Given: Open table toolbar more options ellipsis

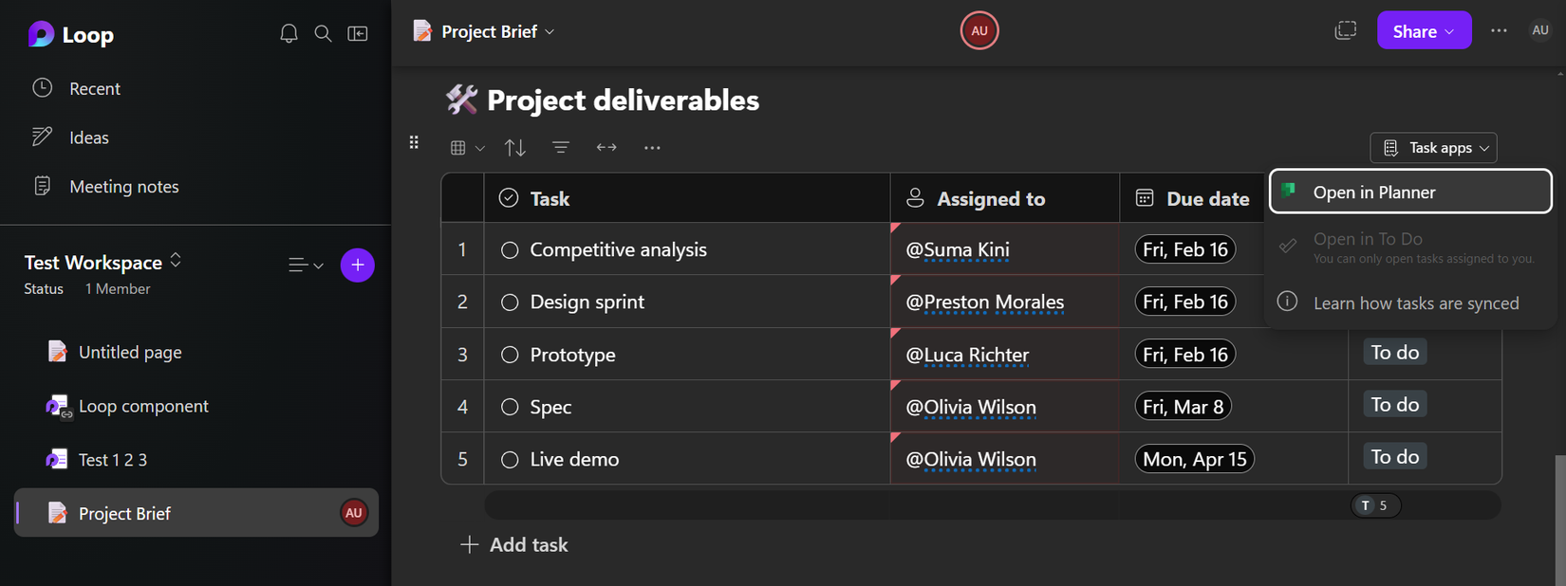Looking at the screenshot, I should [x=652, y=148].
